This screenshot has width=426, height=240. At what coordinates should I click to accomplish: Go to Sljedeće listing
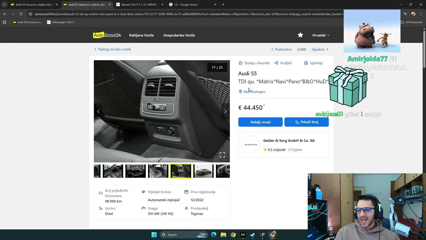320,49
